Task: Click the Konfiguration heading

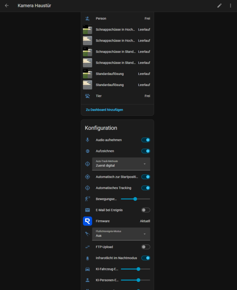Action: (x=101, y=128)
